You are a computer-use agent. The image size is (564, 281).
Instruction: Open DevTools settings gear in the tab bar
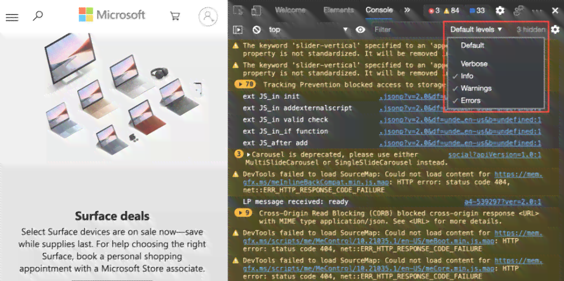[500, 10]
